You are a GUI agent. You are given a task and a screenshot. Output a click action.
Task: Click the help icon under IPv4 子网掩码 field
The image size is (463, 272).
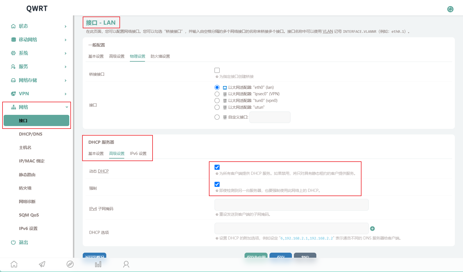coord(217,215)
